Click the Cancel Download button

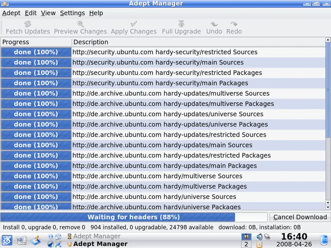point(300,217)
